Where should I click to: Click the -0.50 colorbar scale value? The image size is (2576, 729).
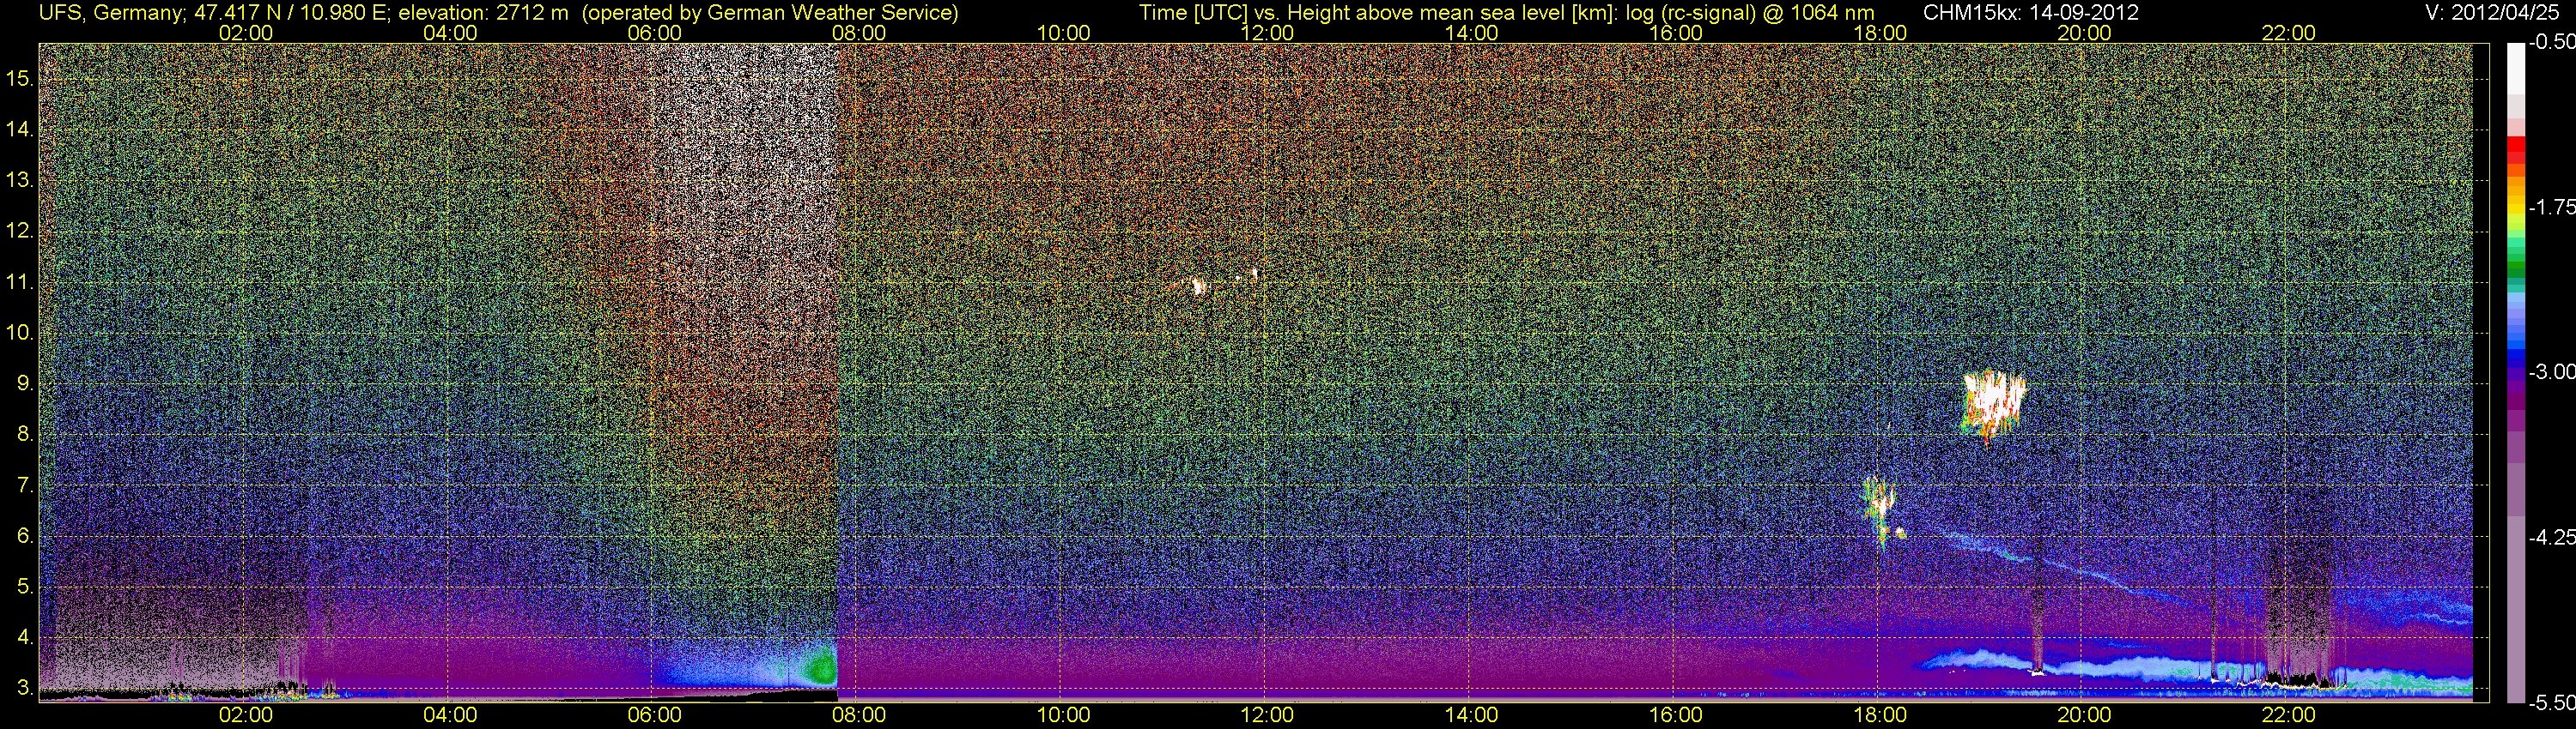pyautogui.click(x=2551, y=43)
